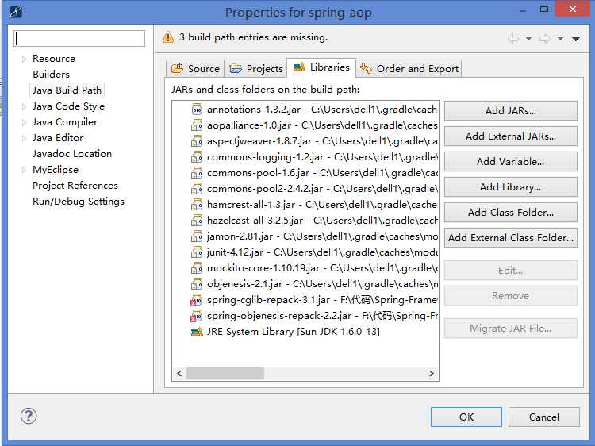This screenshot has width=595, height=446.
Task: Click the jar icon beside hamcrest-all-1.3.jar
Action: pos(196,205)
